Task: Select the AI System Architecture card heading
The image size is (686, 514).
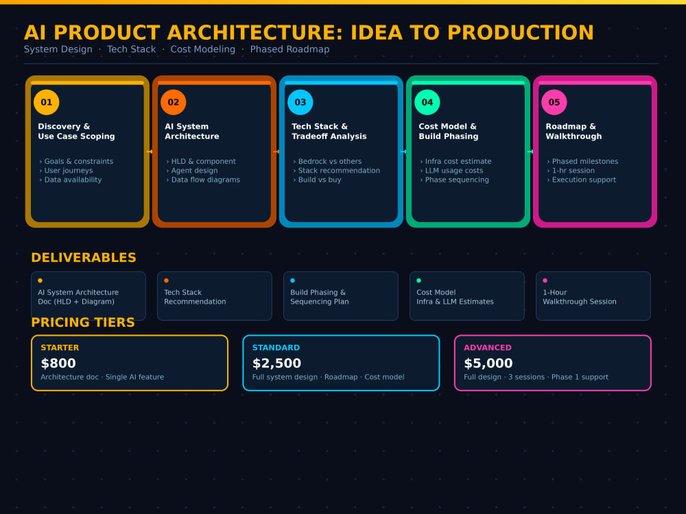Action: [191, 131]
